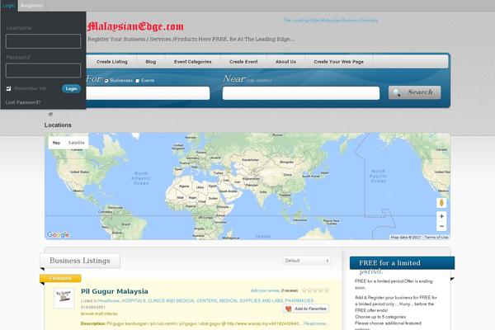Open Street View pegman on map
The height and width of the screenshot is (330, 495).
click(x=441, y=203)
